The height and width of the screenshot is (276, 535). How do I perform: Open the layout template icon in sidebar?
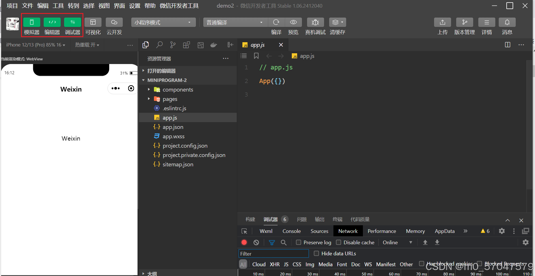(x=200, y=45)
